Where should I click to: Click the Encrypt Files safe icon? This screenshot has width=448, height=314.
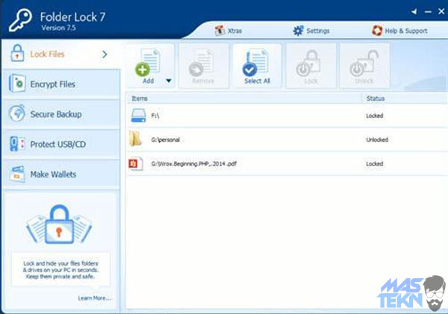(17, 84)
